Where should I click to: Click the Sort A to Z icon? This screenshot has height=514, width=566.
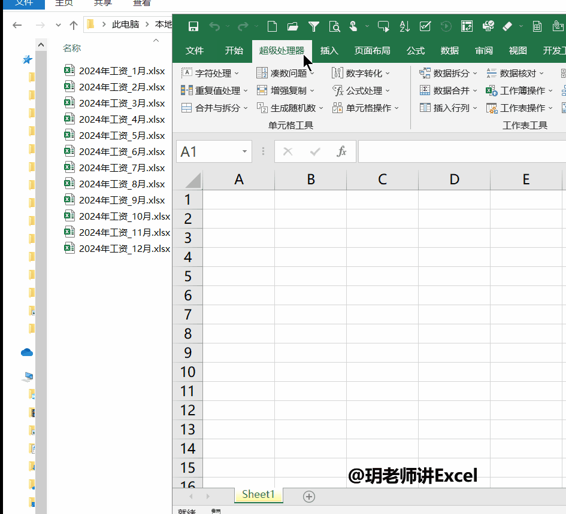point(405,26)
